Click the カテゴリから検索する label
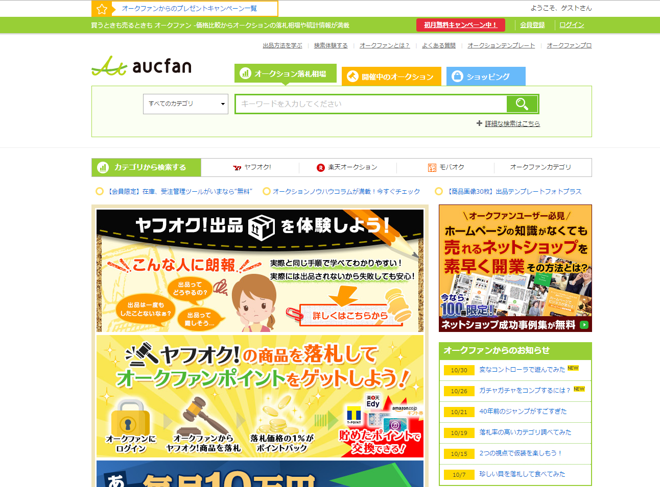 [x=150, y=167]
